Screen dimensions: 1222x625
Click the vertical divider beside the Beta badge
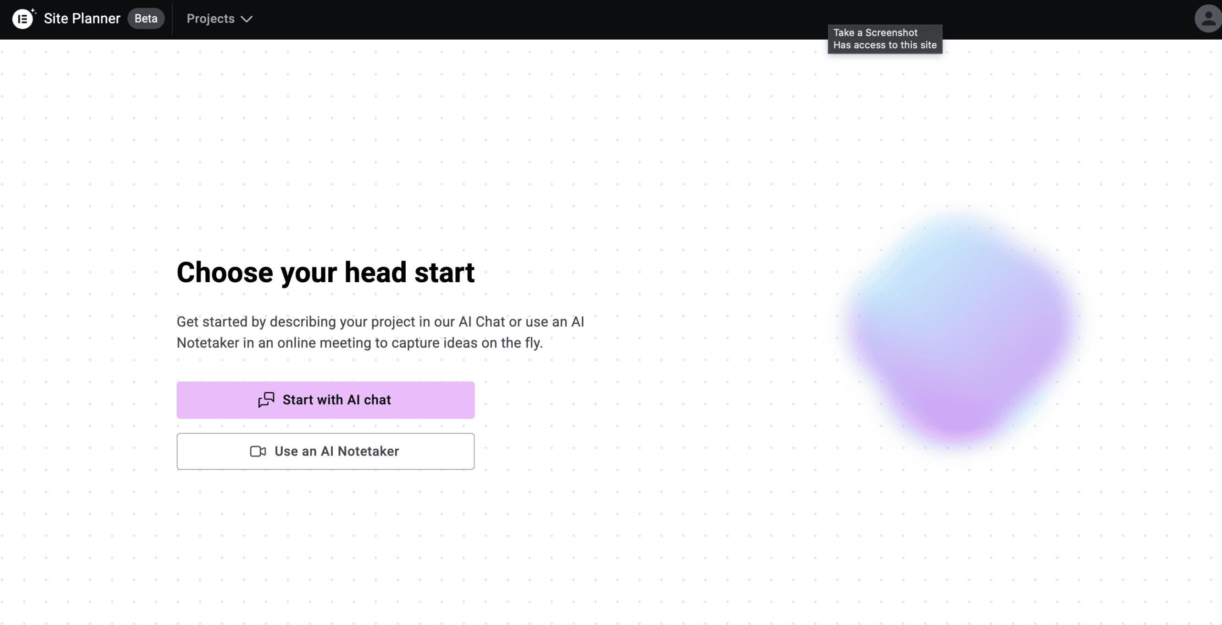coord(172,19)
